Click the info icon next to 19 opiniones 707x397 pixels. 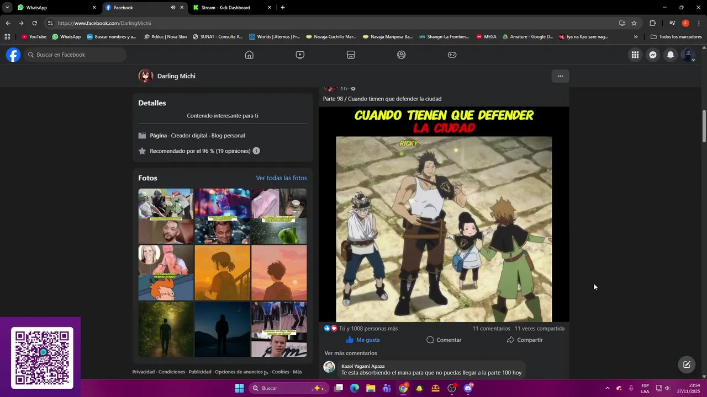tap(256, 151)
